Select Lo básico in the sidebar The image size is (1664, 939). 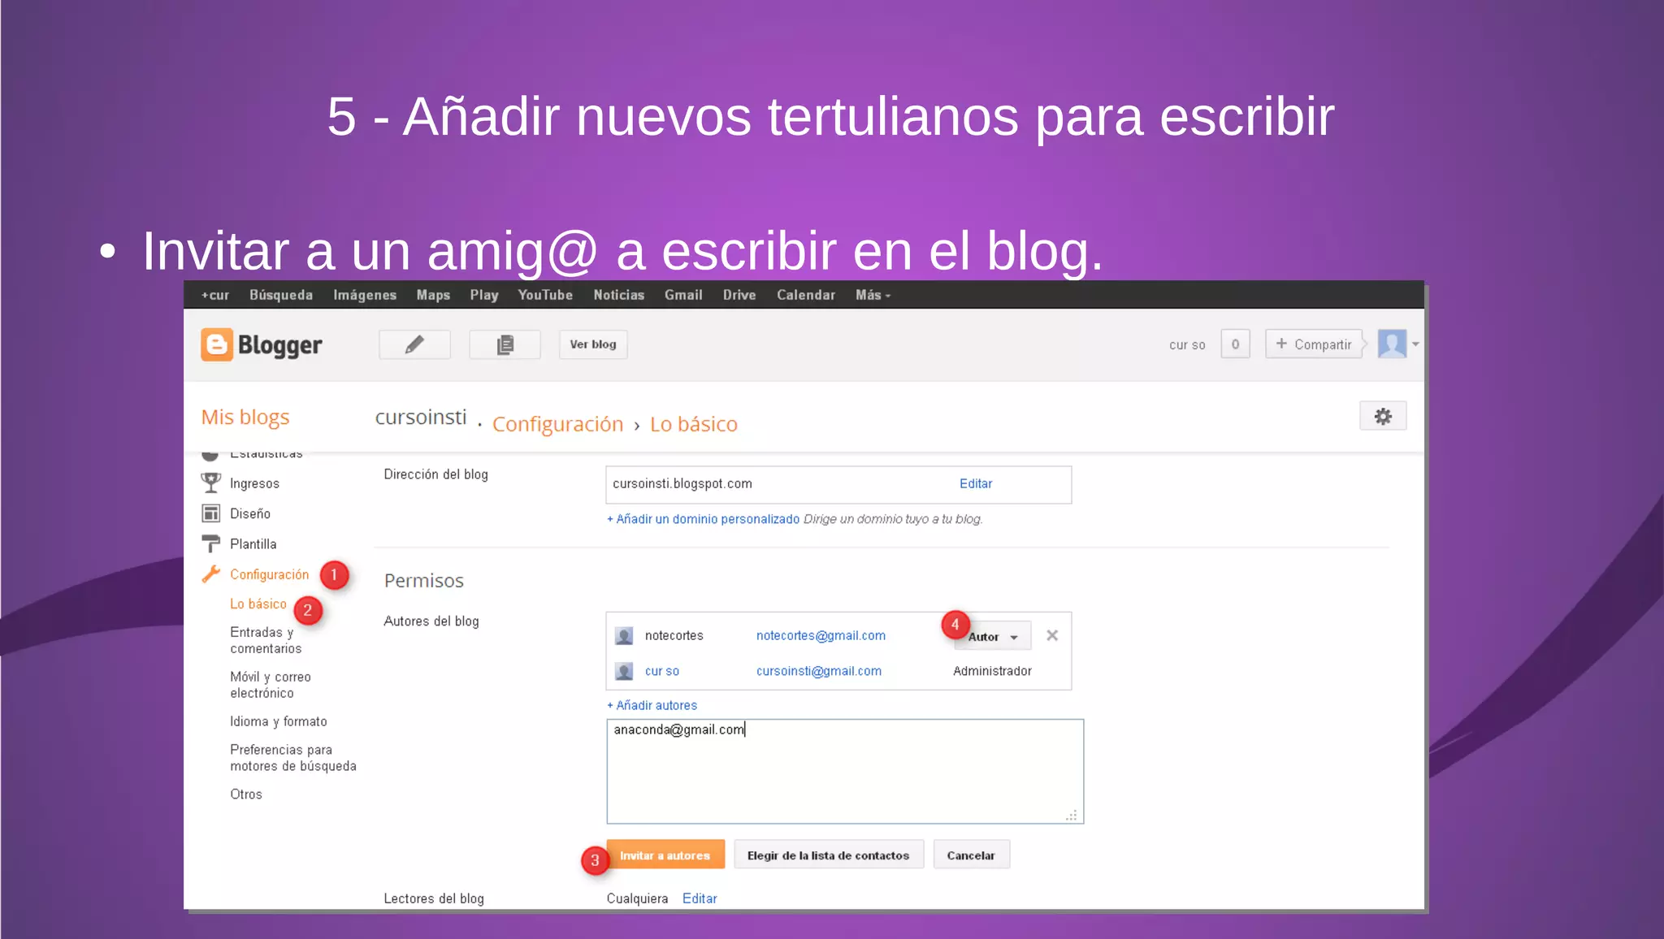click(x=258, y=604)
